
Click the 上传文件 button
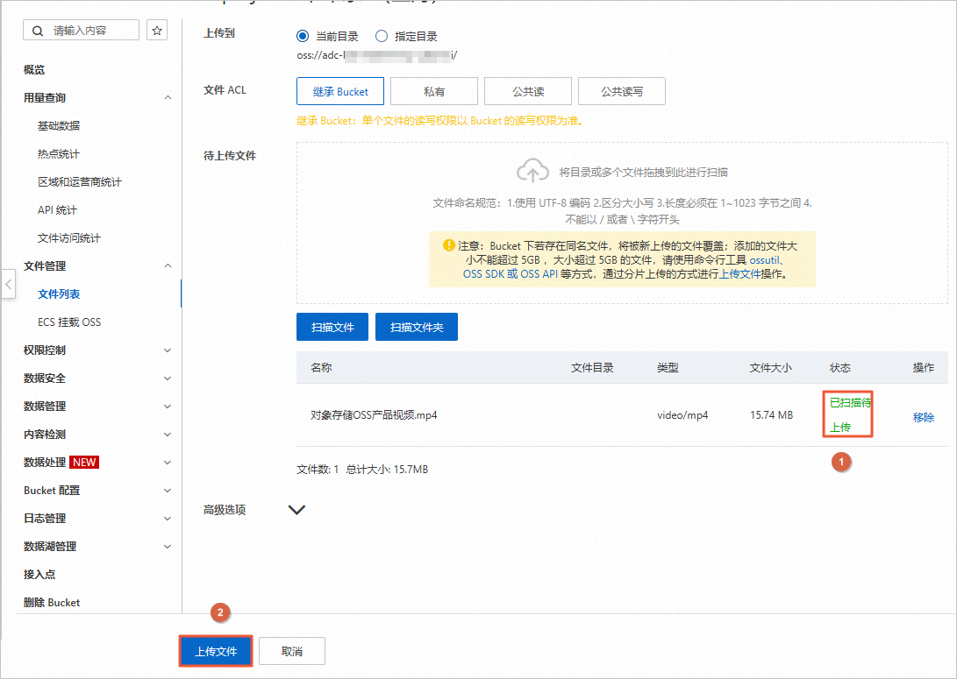[215, 651]
